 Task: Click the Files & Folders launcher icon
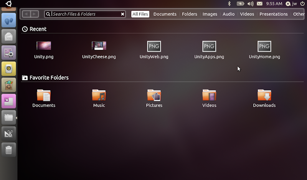click(x=9, y=117)
